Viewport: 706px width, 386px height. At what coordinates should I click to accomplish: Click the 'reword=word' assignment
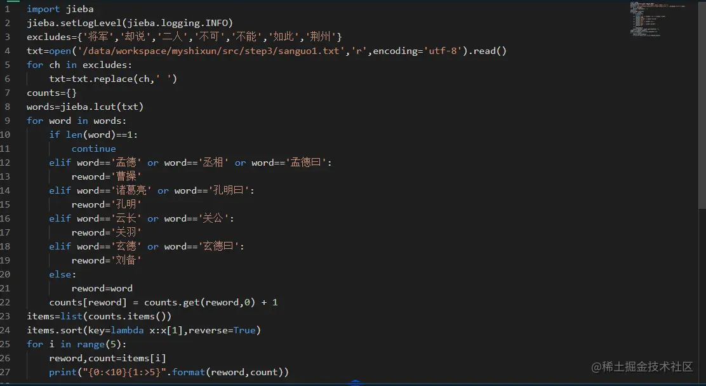click(x=102, y=288)
